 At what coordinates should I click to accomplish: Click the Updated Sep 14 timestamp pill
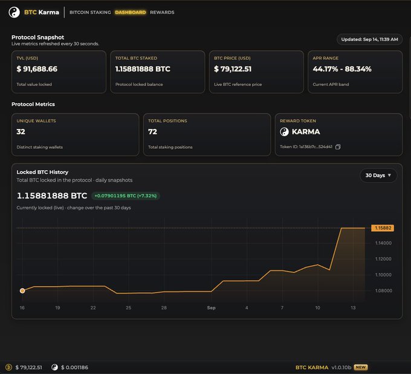pos(369,39)
